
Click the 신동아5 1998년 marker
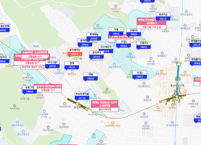134,32
